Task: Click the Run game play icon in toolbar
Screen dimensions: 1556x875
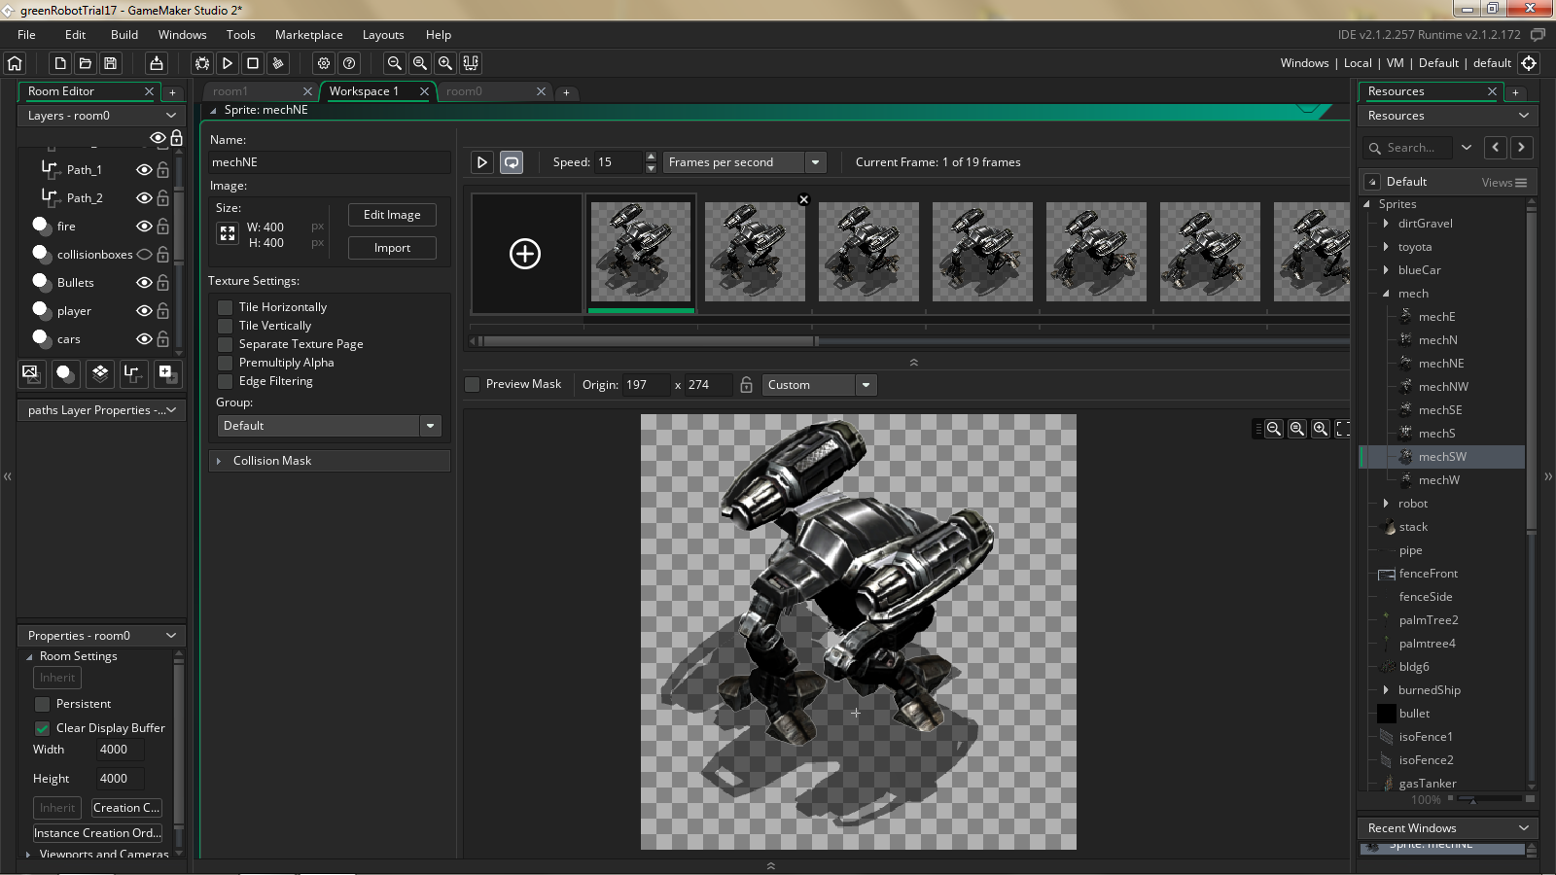Action: 228,63
